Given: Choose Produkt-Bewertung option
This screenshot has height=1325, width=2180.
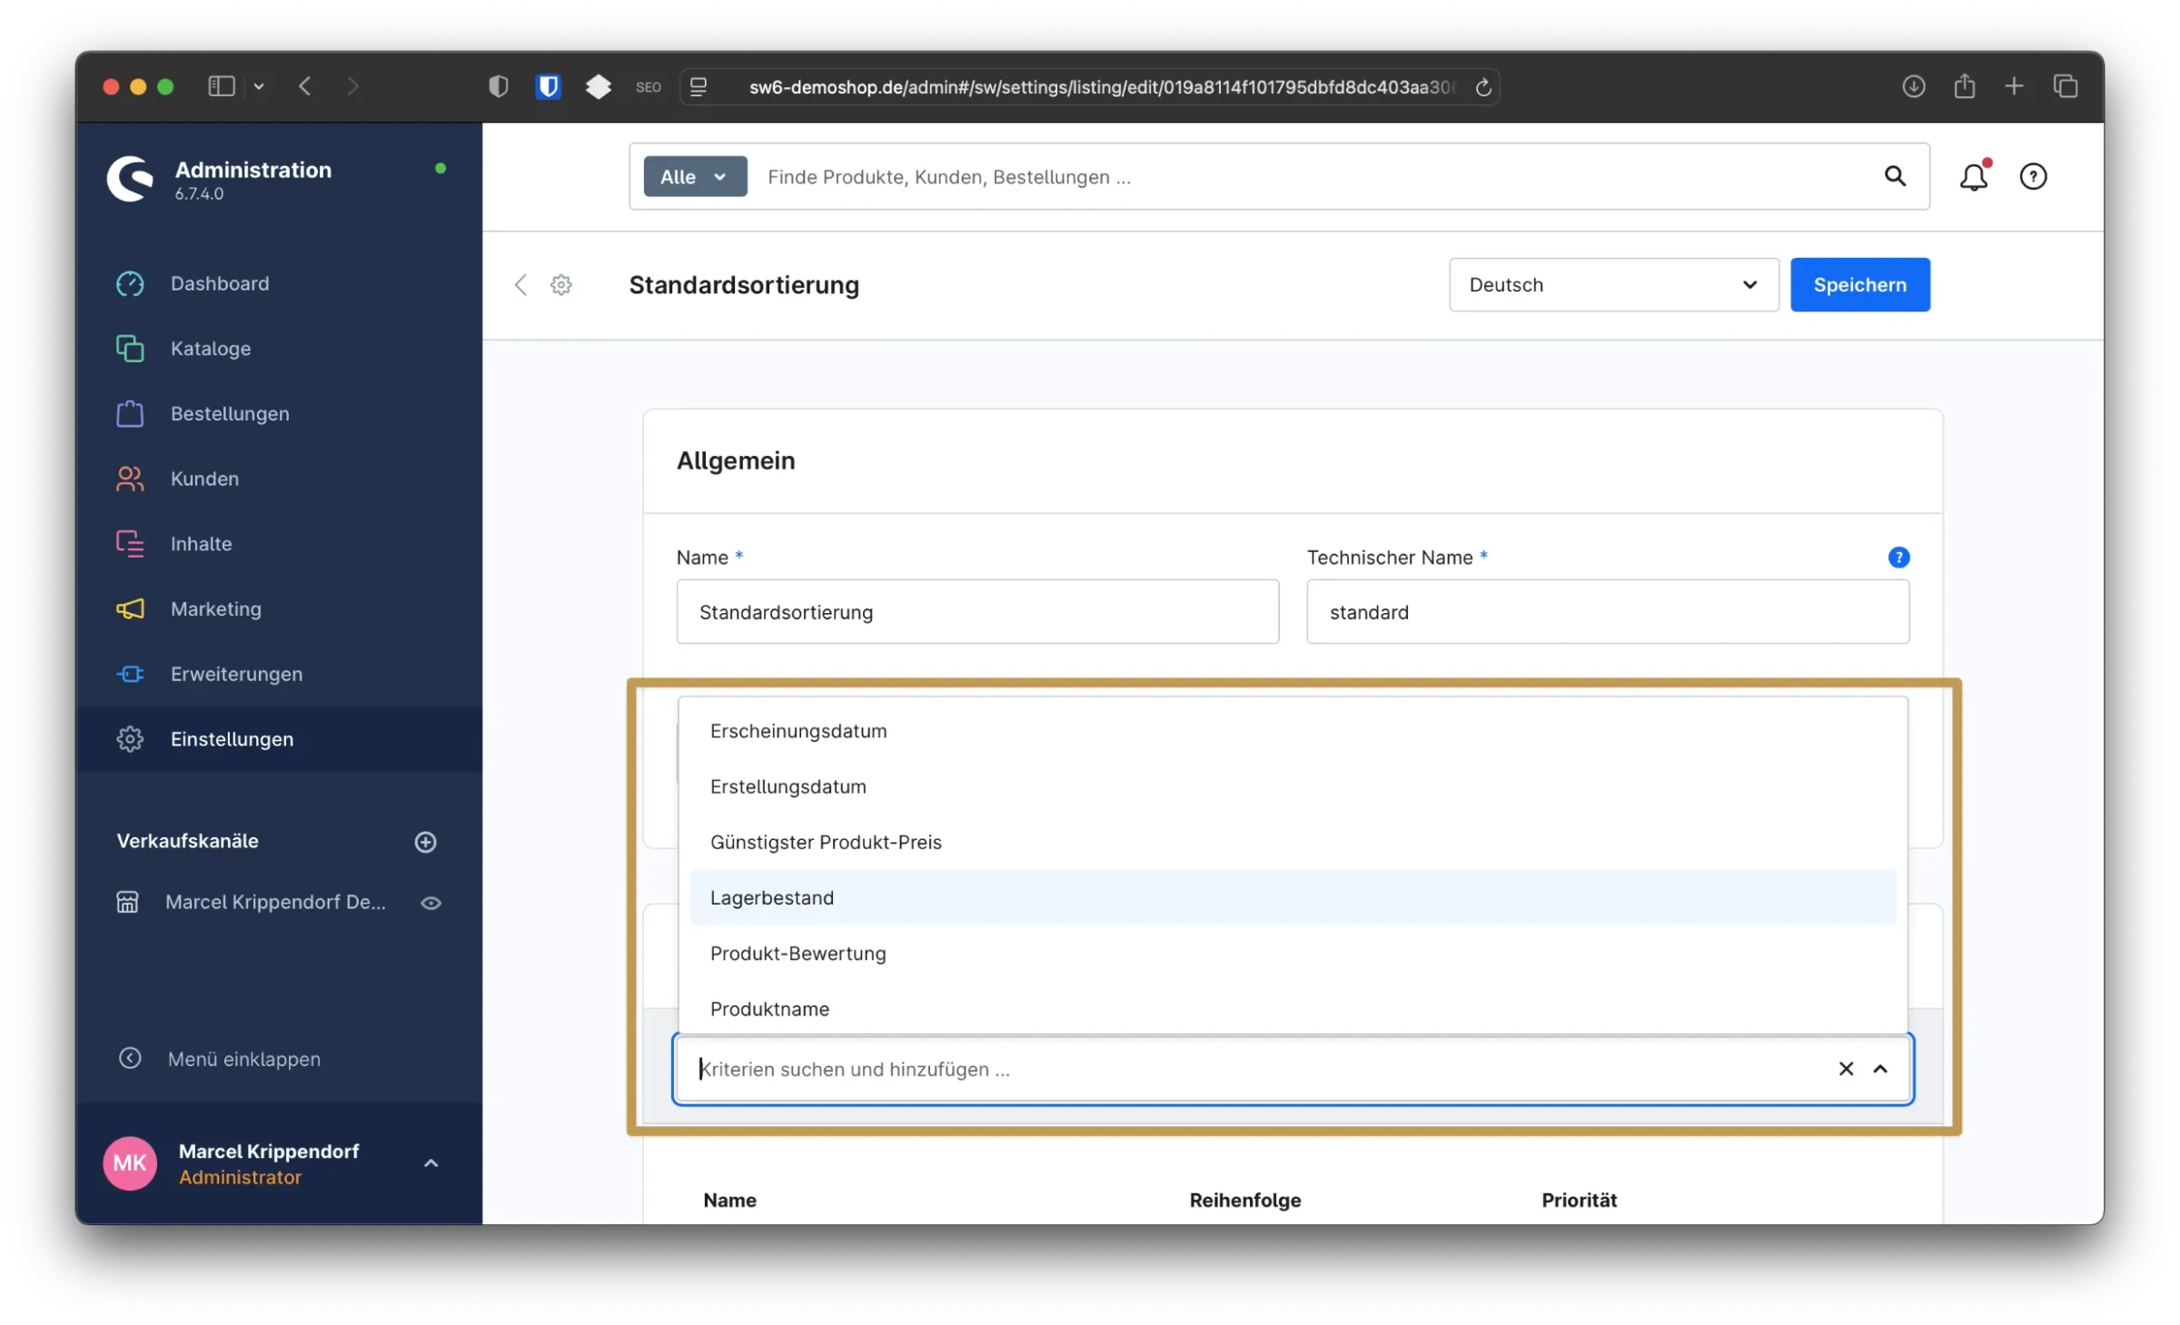Looking at the screenshot, I should click(798, 954).
